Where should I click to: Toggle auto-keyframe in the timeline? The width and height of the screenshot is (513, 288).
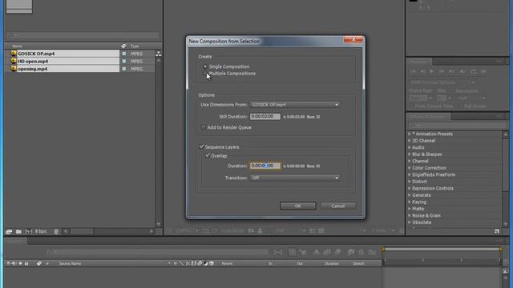[x=362, y=252]
